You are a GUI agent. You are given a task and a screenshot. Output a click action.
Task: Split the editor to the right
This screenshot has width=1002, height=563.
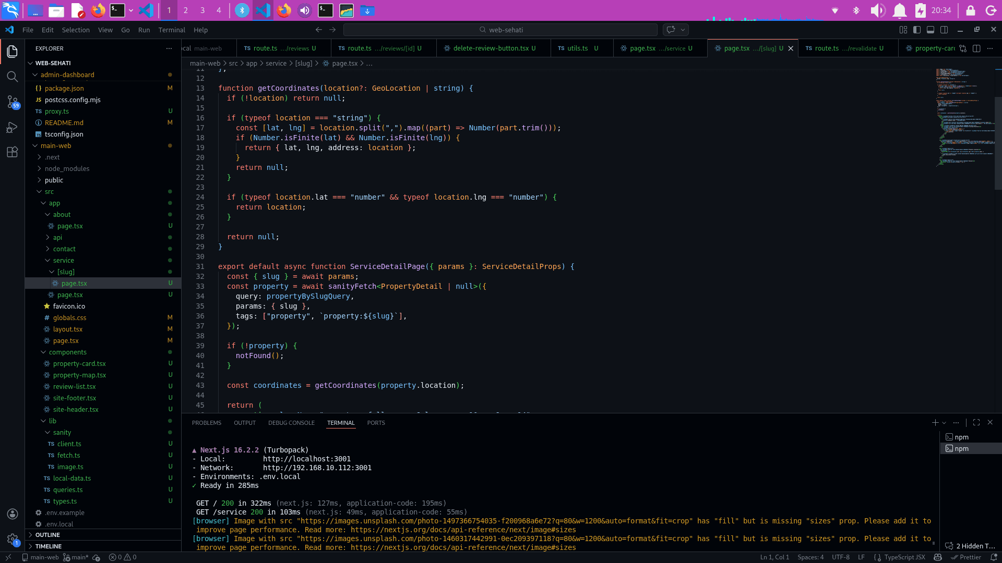coord(976,48)
